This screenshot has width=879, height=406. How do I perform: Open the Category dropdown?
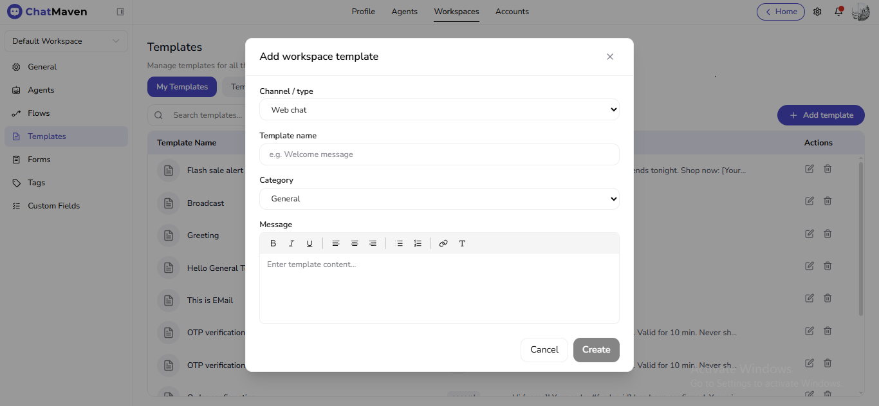click(439, 199)
